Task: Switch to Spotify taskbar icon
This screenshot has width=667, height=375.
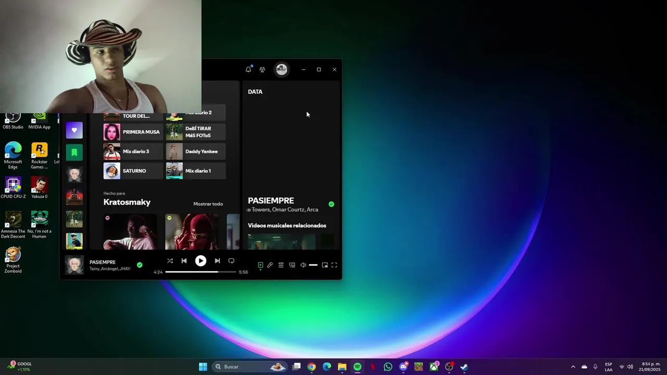Action: (357, 367)
